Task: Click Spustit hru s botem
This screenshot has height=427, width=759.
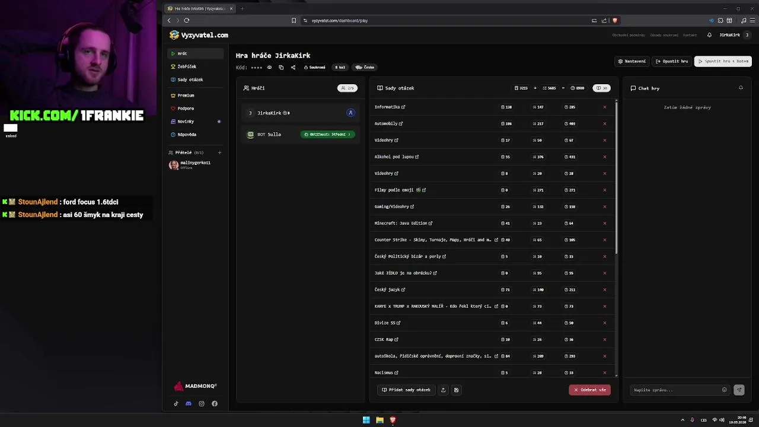Action: (723, 61)
